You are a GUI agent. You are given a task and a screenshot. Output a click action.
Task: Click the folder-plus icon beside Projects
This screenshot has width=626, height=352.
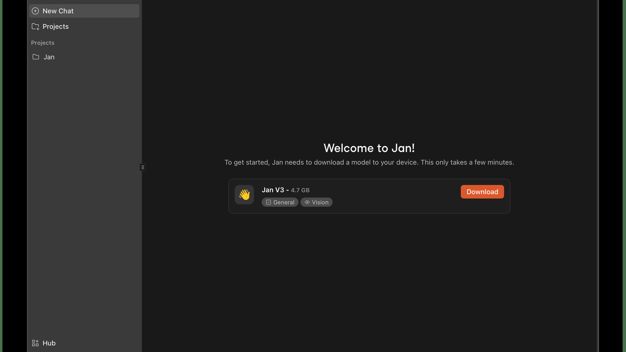pos(35,26)
